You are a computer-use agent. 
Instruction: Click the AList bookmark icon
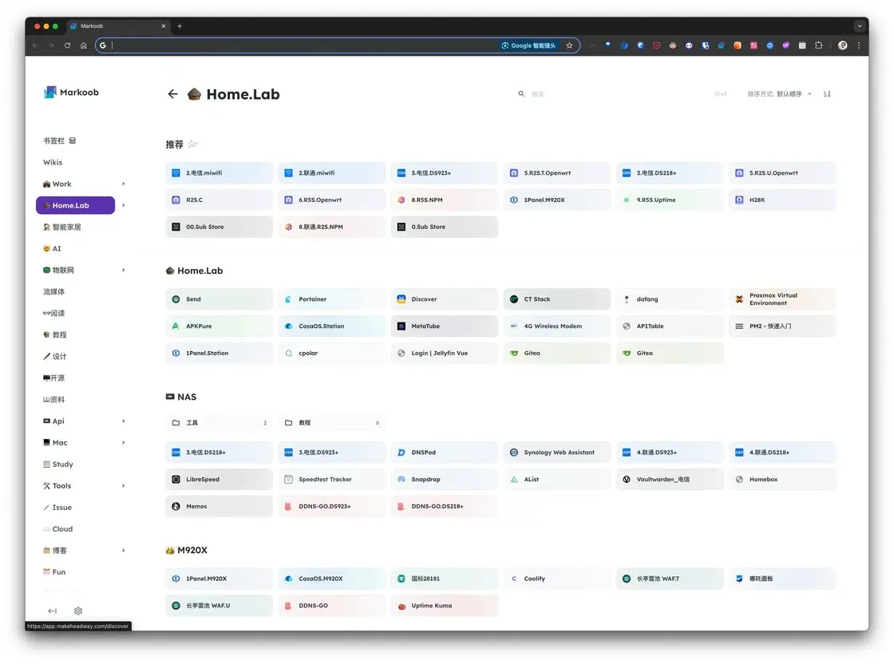[514, 480]
